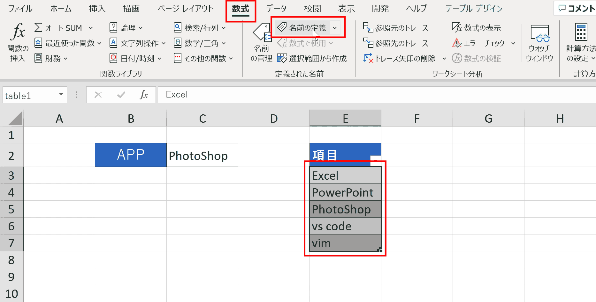Open the Watch Window (ウォッチ ウィンドウ)
The width and height of the screenshot is (596, 302).
point(539,43)
